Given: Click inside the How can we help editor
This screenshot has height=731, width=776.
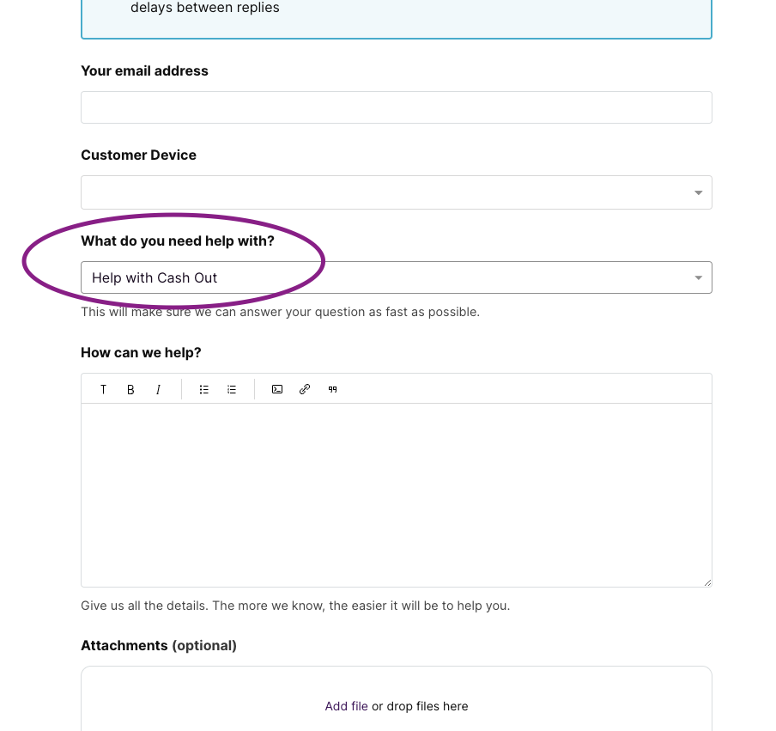Looking at the screenshot, I should point(396,490).
